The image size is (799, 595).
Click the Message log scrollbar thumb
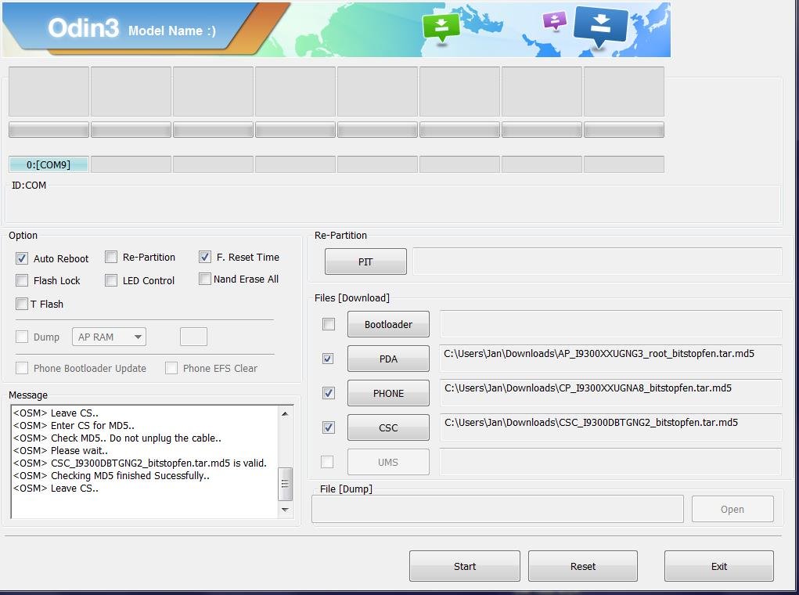[x=286, y=484]
